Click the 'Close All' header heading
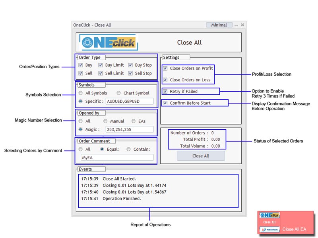318x238 pixels. click(x=190, y=42)
